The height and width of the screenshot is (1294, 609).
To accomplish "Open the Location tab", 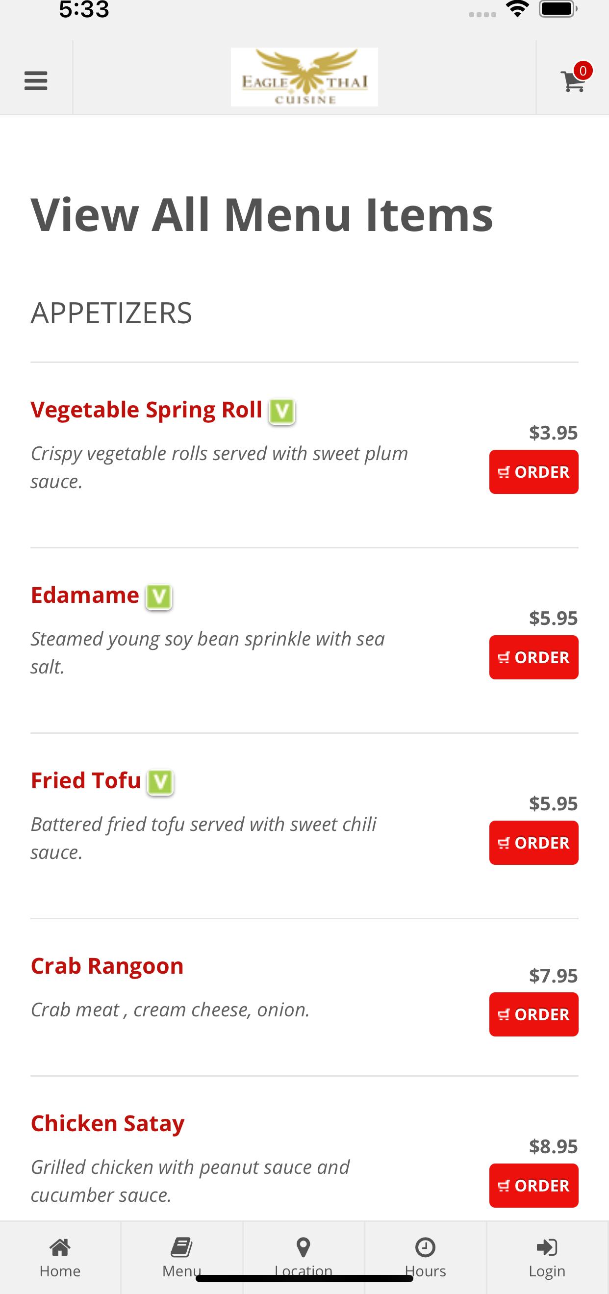I will [304, 1257].
